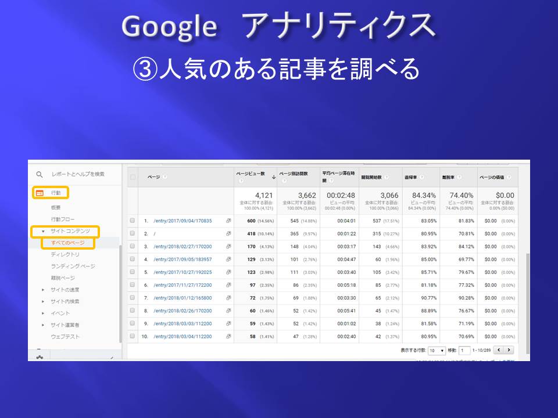The height and width of the screenshot is (418, 558).
Task: Open page link /entry/2017/09/04/170835
Action: (183, 221)
